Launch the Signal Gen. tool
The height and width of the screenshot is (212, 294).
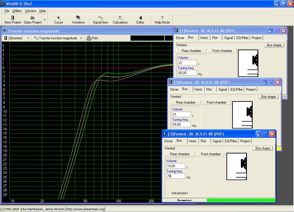[x=100, y=20]
